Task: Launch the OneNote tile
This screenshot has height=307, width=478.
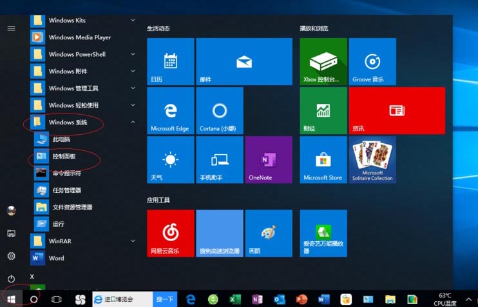Action: coord(269,159)
